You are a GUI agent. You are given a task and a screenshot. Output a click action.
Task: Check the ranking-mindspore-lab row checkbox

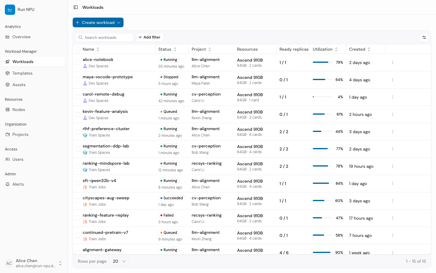click(78, 166)
